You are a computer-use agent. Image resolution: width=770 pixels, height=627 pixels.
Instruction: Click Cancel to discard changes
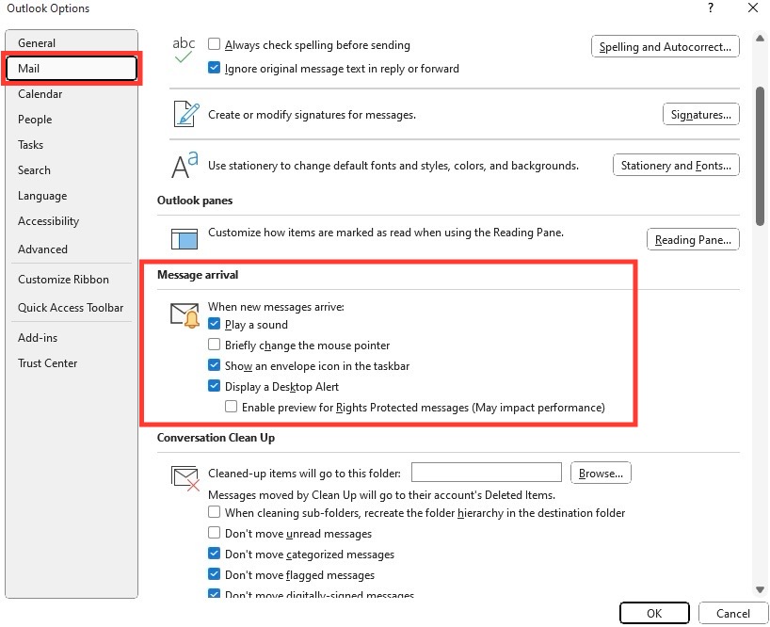point(733,613)
